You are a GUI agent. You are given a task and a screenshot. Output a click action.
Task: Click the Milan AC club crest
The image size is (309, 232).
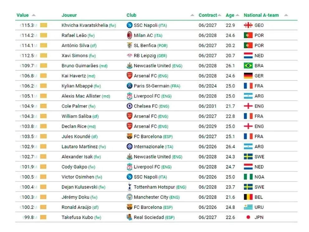click(x=130, y=35)
